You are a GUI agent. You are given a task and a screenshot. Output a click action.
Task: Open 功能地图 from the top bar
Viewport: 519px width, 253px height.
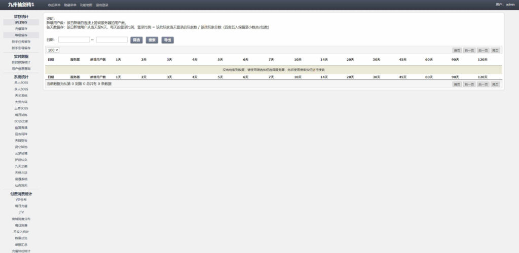(x=86, y=5)
